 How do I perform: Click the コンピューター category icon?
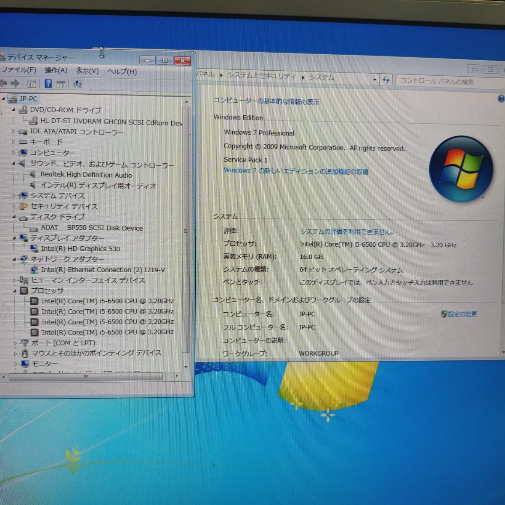click(23, 152)
